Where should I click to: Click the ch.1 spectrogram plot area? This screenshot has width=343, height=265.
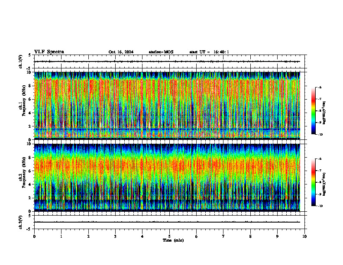pos(167,105)
